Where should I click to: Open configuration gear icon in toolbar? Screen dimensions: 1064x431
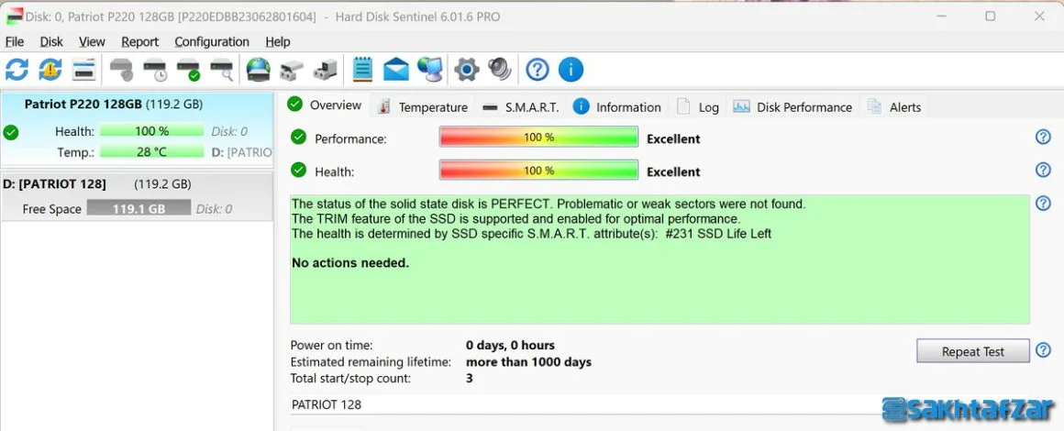pyautogui.click(x=467, y=69)
